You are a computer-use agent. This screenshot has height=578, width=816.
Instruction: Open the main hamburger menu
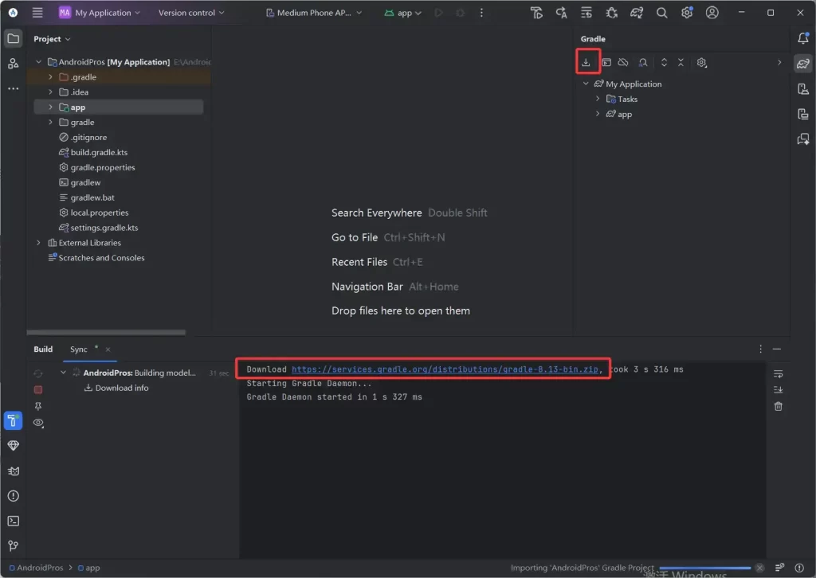(37, 13)
